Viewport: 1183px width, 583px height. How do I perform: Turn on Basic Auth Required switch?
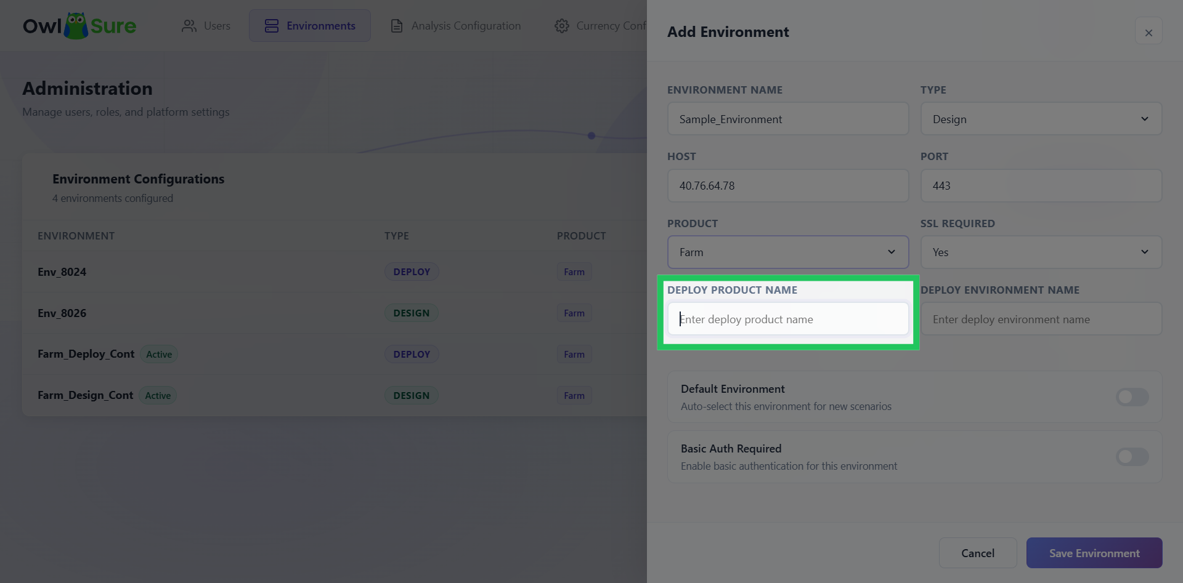pos(1132,457)
